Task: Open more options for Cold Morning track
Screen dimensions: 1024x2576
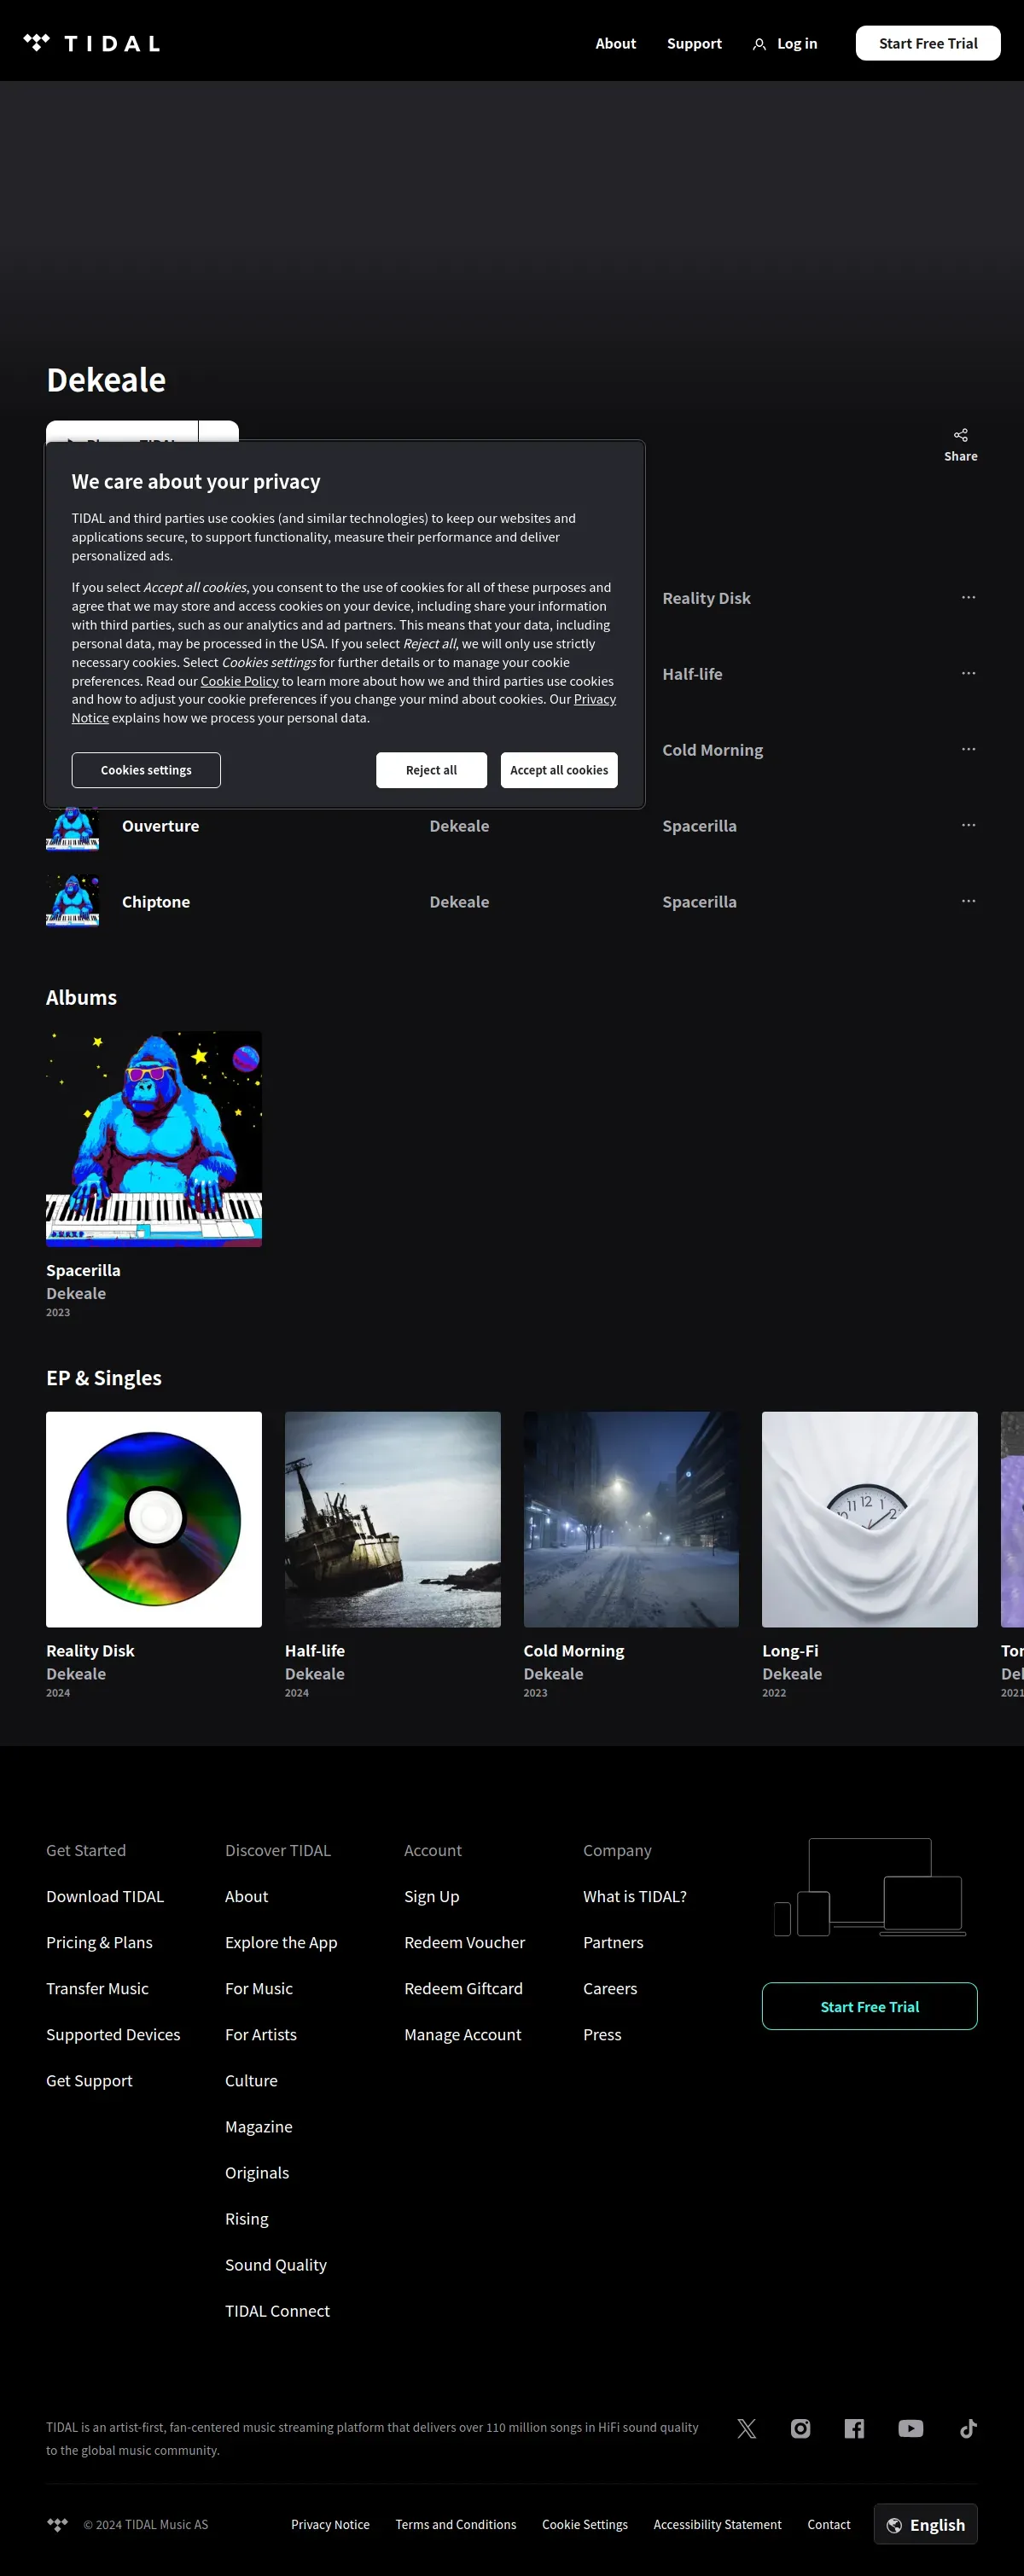Action: 968,749
